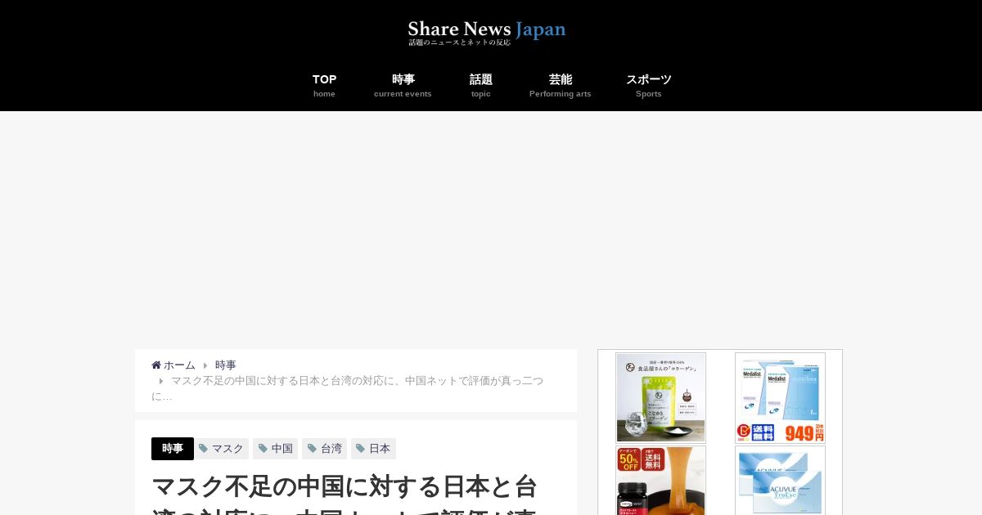Click the black 時事 category label
Viewport: 982px width, 515px height.
coord(173,449)
